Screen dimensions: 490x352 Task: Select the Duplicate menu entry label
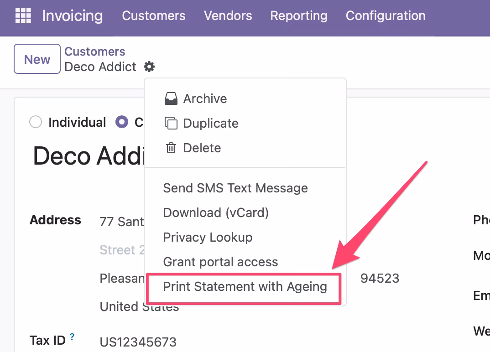click(x=211, y=124)
